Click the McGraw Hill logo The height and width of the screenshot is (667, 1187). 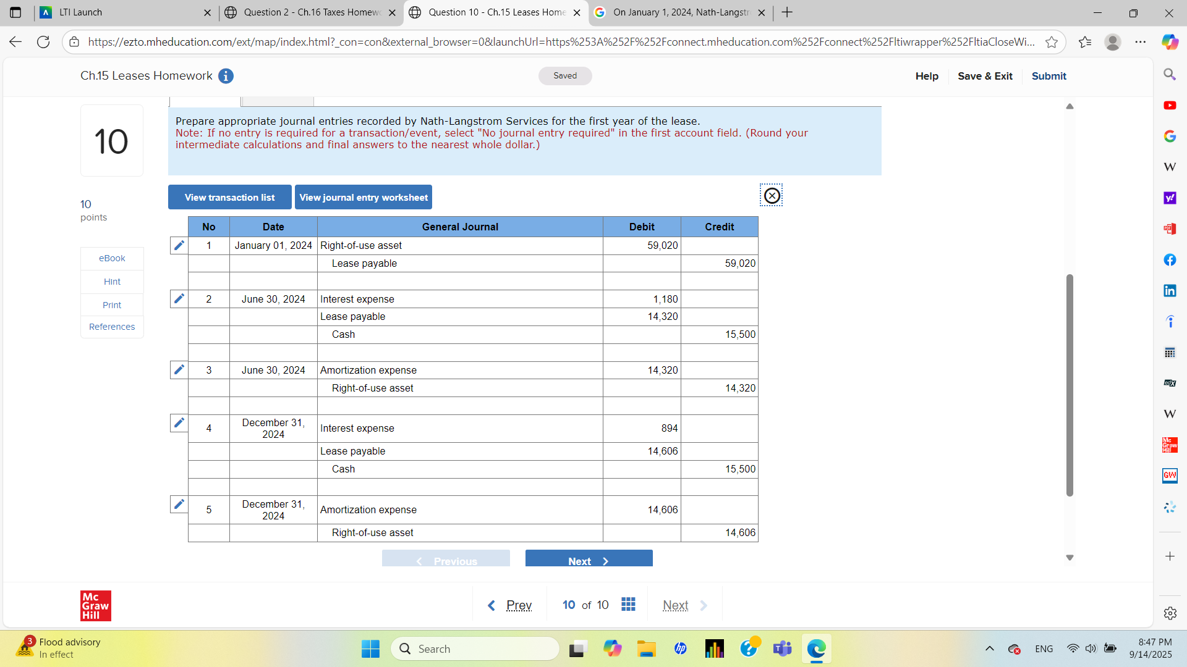click(95, 605)
